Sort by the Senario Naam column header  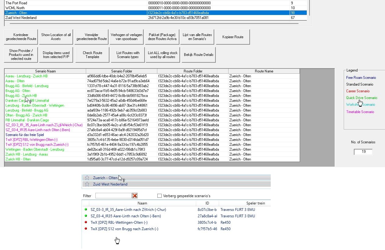(x=45, y=71)
